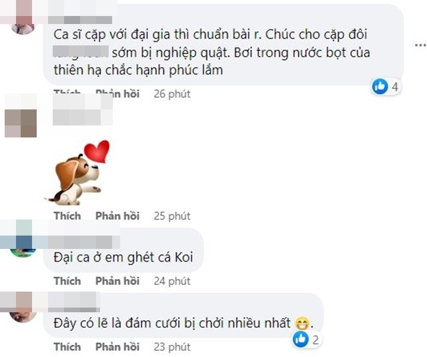Open the 25 phút timestamp link
The width and height of the screenshot is (427, 357).
click(x=172, y=216)
